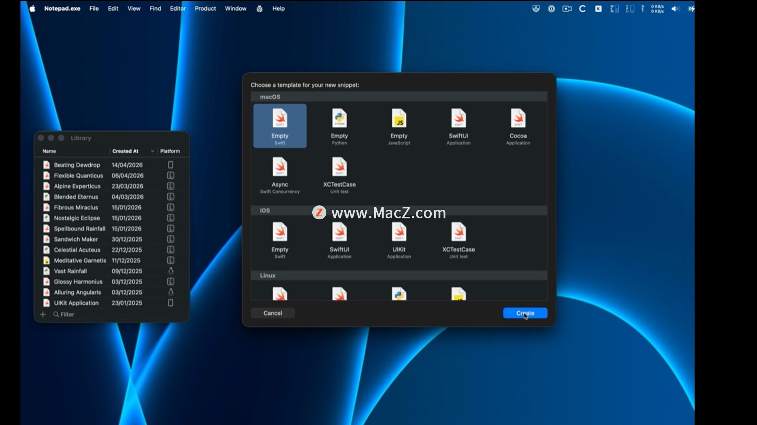Viewport: 757px width, 425px height.
Task: Open the Editor menu
Action: point(178,9)
